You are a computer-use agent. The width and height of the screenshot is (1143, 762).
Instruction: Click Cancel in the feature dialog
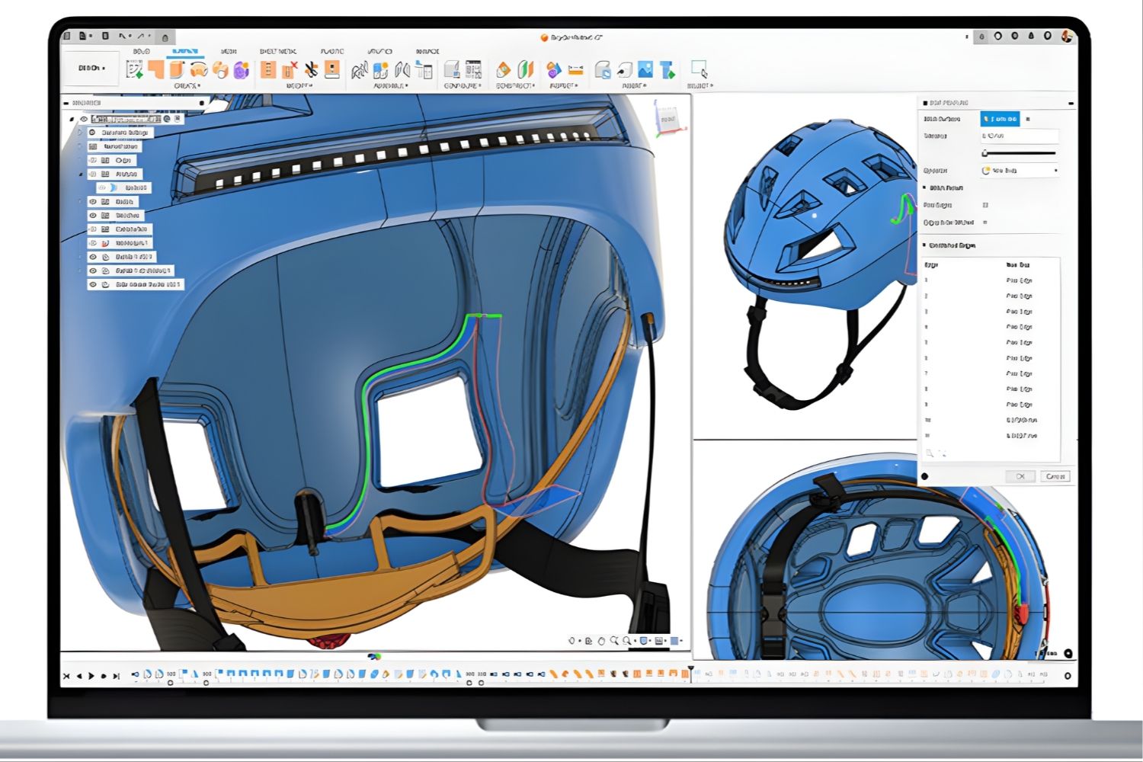tap(1055, 475)
